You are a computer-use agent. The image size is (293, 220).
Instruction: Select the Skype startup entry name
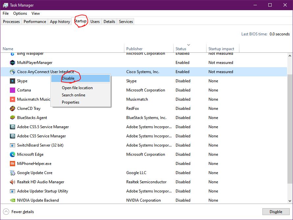coord(22,81)
